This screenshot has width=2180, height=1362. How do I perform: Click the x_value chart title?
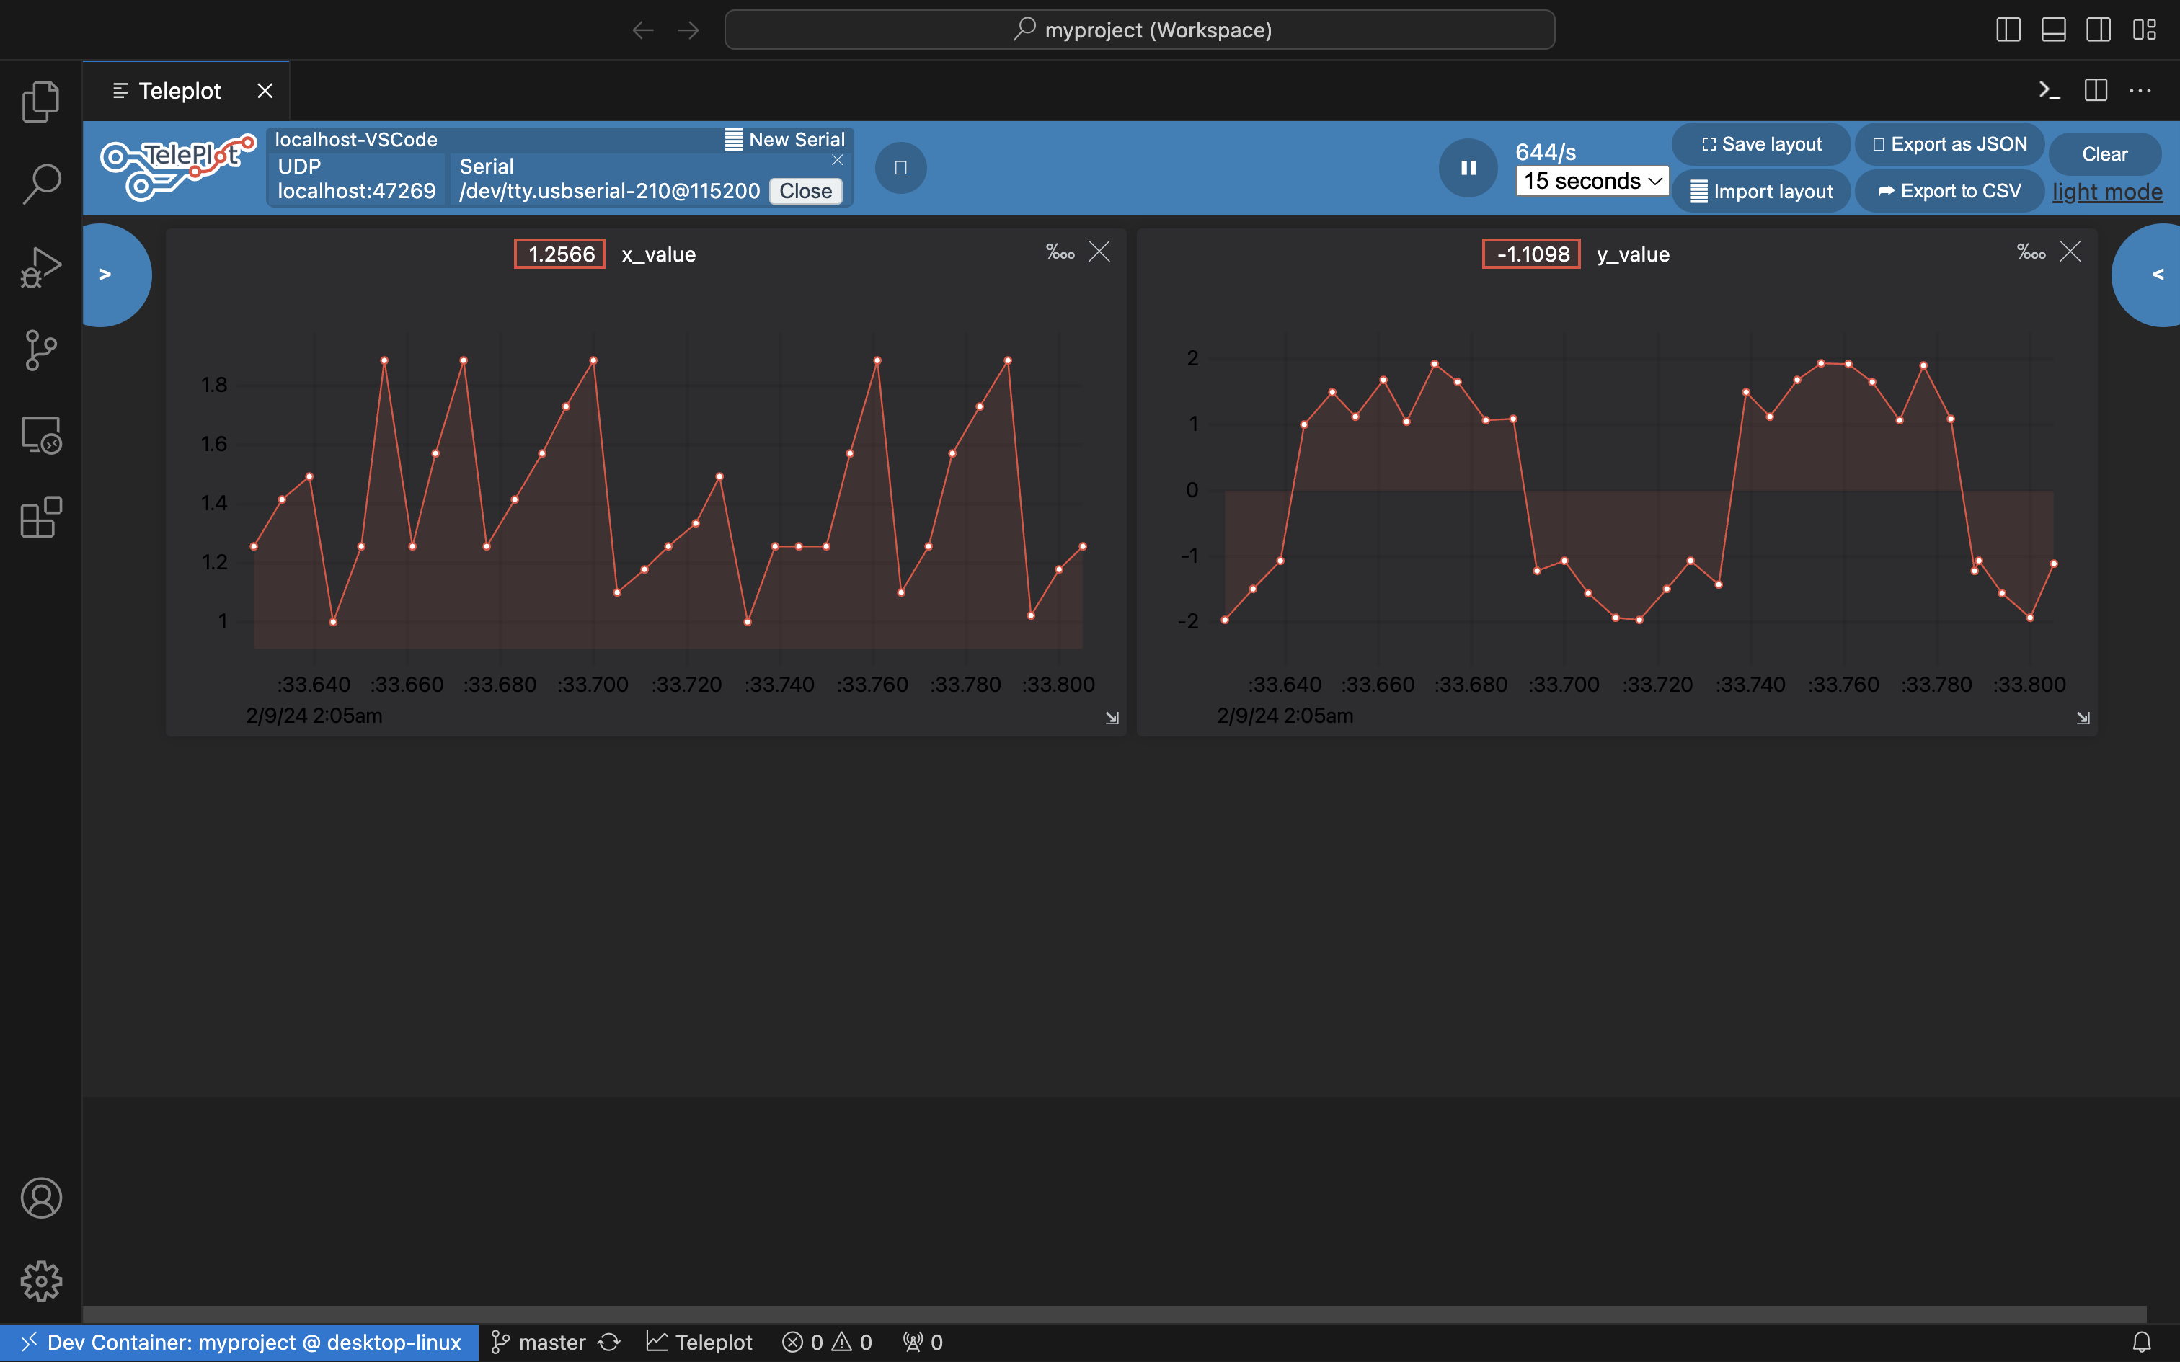pyautogui.click(x=658, y=254)
